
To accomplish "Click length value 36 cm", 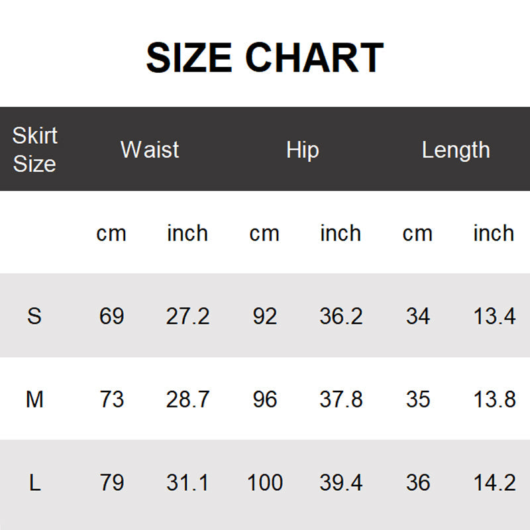I will tap(417, 483).
